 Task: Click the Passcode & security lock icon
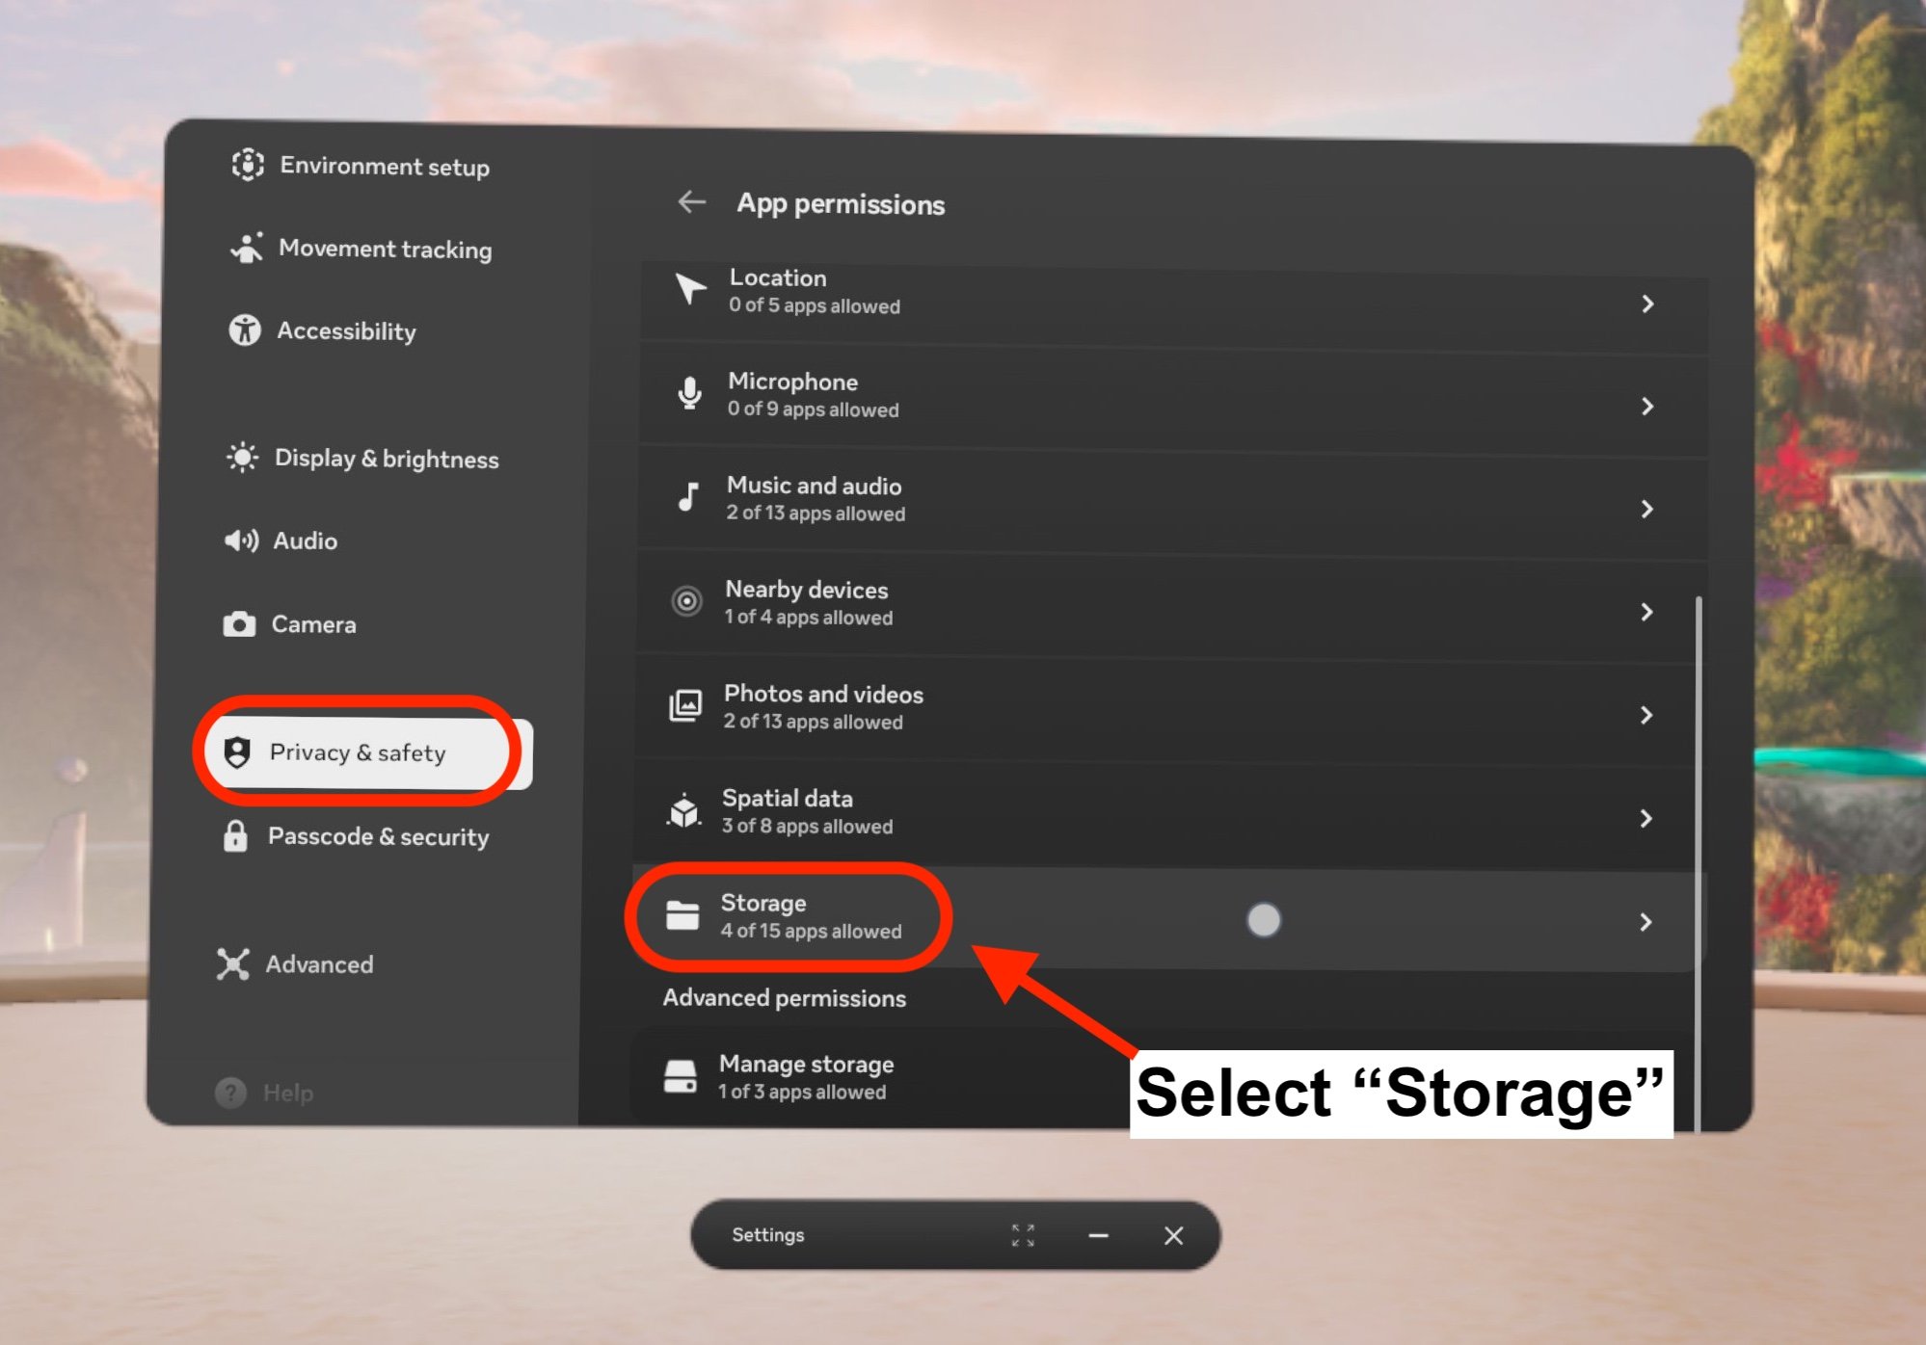click(235, 835)
